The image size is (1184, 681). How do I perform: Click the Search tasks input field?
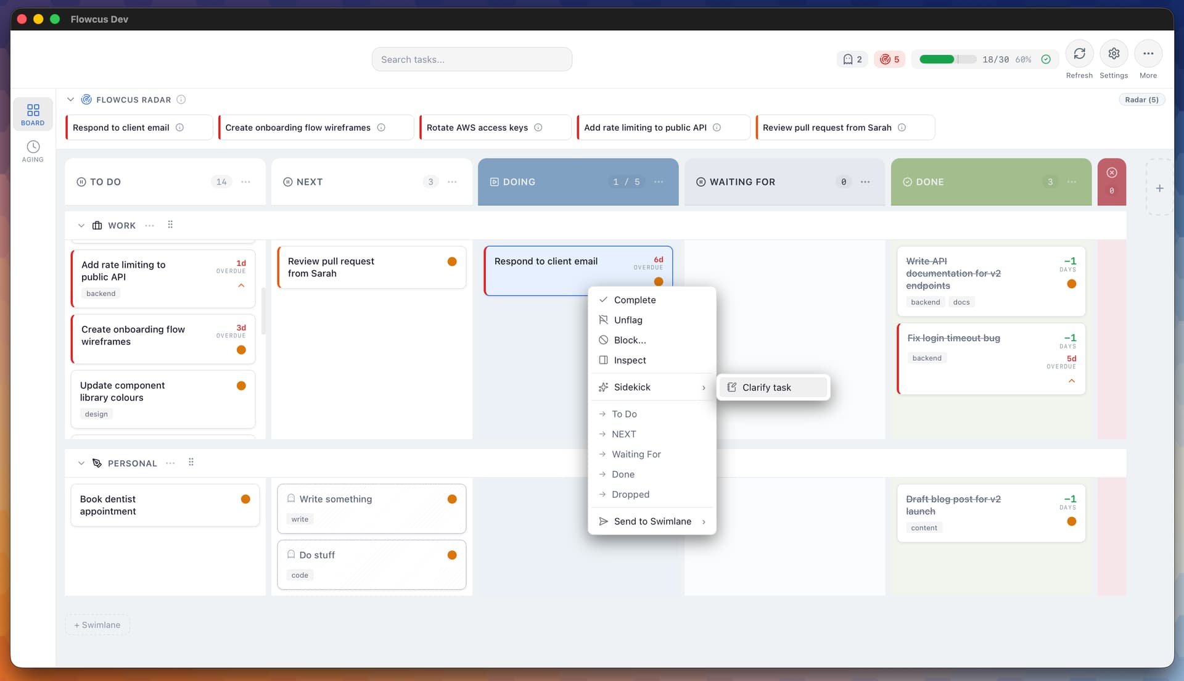(x=472, y=59)
